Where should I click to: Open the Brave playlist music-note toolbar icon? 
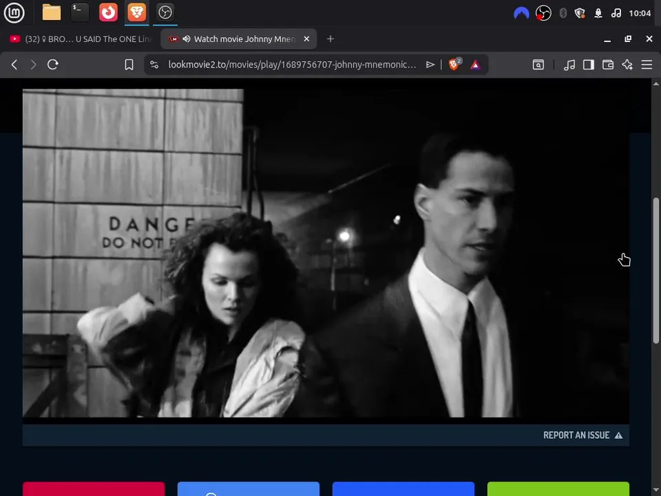click(x=569, y=65)
